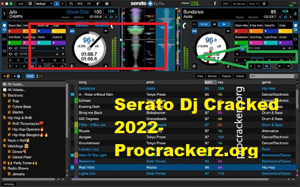Trigger the green 2nd Build cue on deck 1
The width and height of the screenshot is (300, 187).
point(14,43)
